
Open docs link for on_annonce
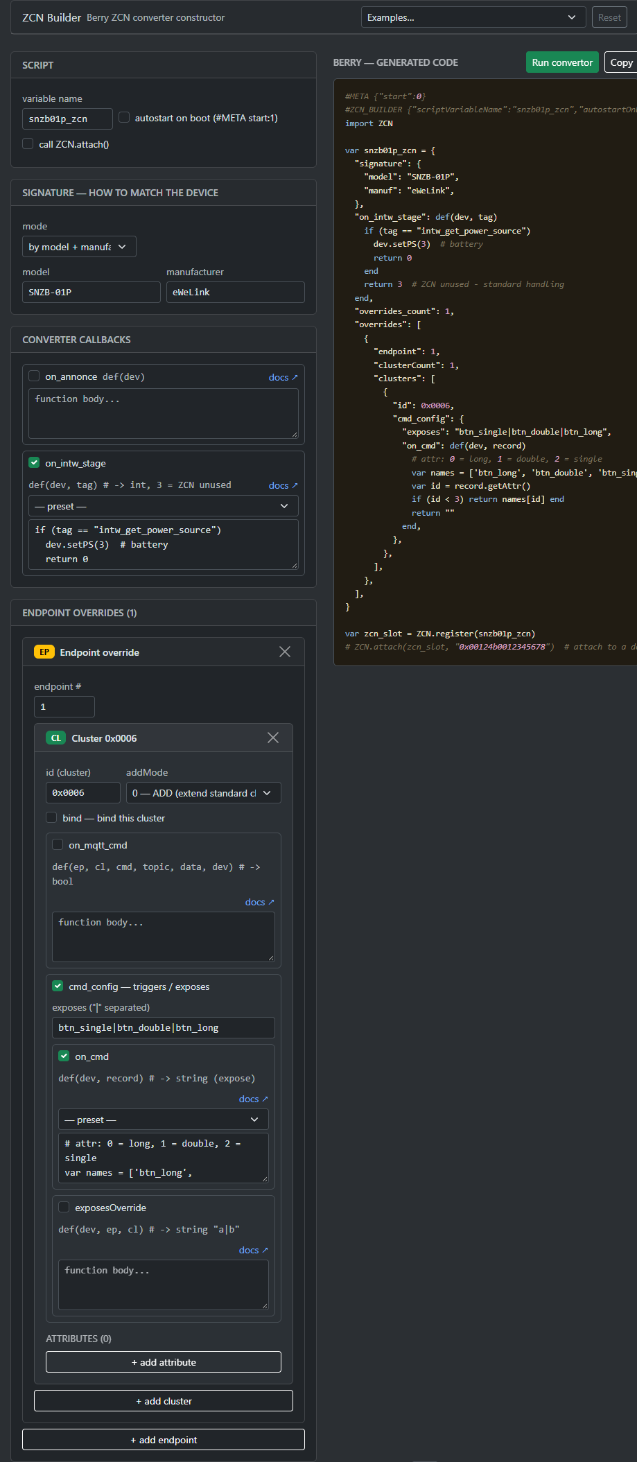pos(283,377)
